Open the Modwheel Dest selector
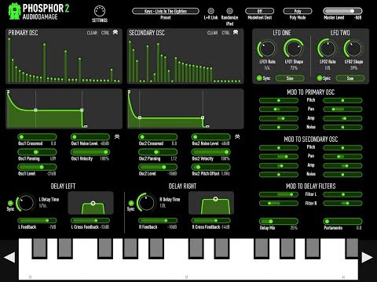Screen dimensions: 377x282 tap(259, 11)
